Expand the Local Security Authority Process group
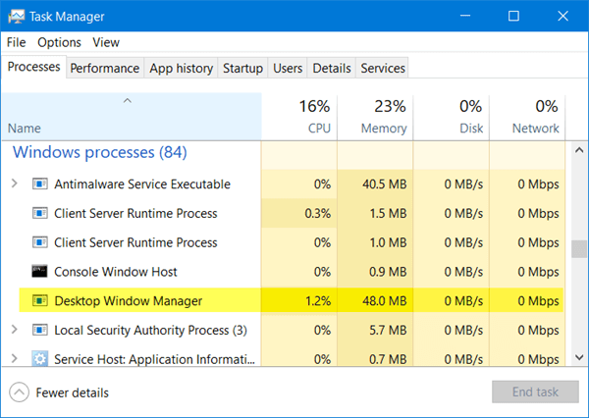 click(14, 331)
